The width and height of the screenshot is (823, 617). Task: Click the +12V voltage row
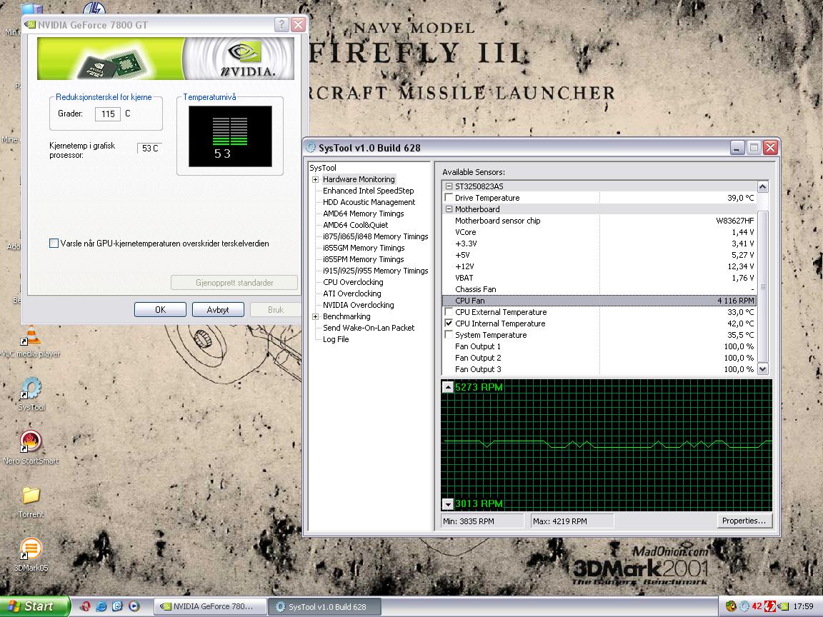(x=599, y=266)
